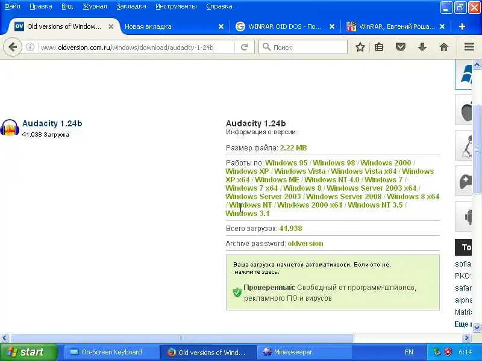Click the Windows ME link
Image resolution: width=482 pixels, height=361 pixels.
277,179
